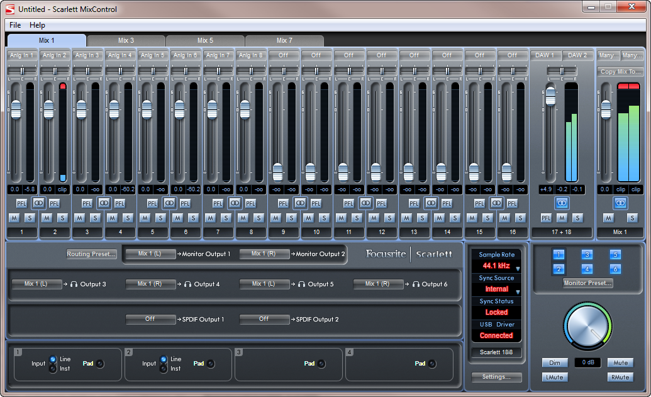
Task: Solo the Mix 1 master channel
Action: (x=632, y=218)
